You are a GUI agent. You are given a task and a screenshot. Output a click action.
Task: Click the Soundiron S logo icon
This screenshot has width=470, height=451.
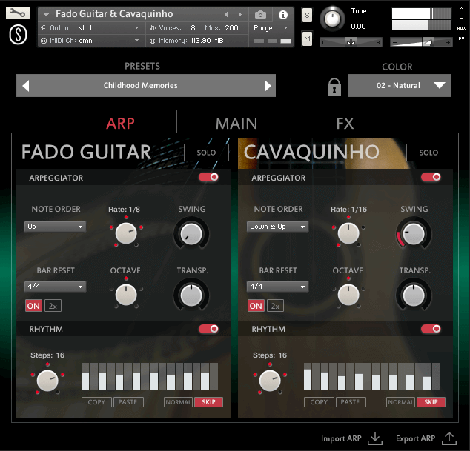click(18, 35)
